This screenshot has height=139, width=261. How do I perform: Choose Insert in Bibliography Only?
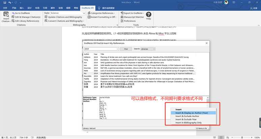[x=193, y=123]
